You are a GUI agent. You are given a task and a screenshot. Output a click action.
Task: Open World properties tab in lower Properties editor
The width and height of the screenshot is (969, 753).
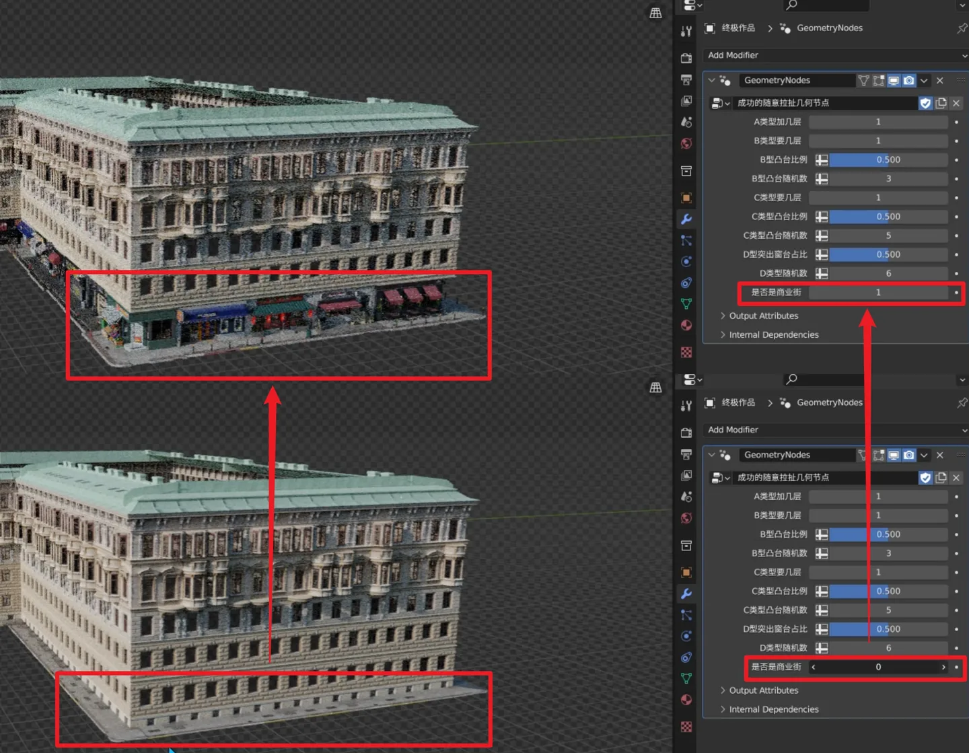tap(686, 518)
